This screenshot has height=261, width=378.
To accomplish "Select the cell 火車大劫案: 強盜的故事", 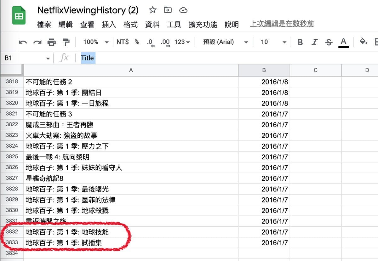I will [x=131, y=135].
